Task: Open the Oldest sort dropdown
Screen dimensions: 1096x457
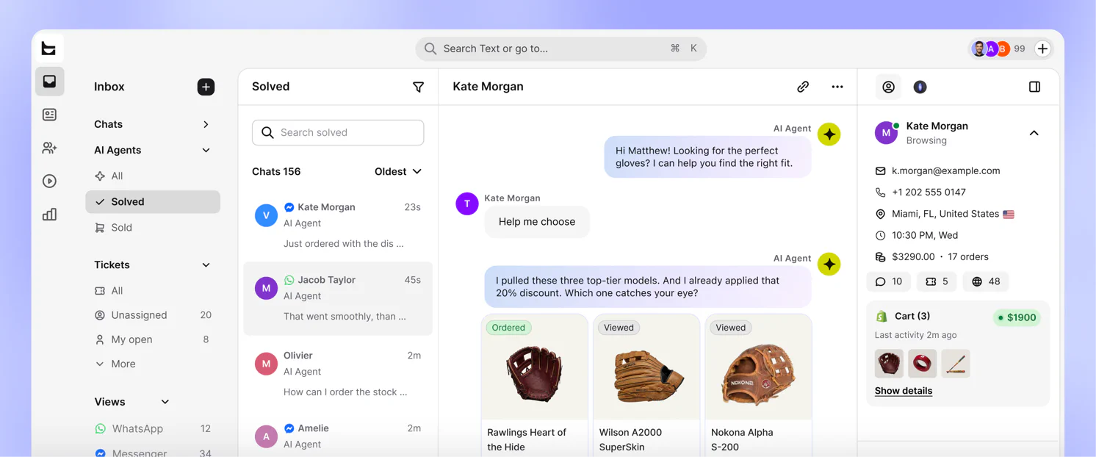Action: 398,171
